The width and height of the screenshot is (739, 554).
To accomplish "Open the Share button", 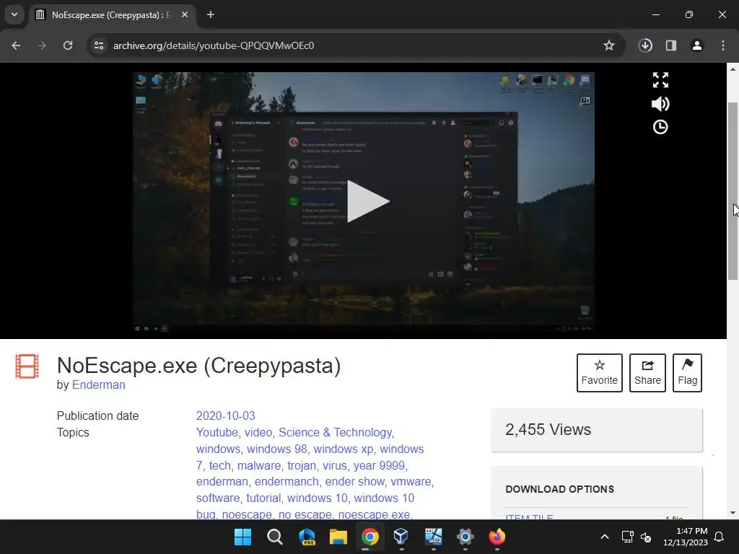I will pyautogui.click(x=647, y=373).
